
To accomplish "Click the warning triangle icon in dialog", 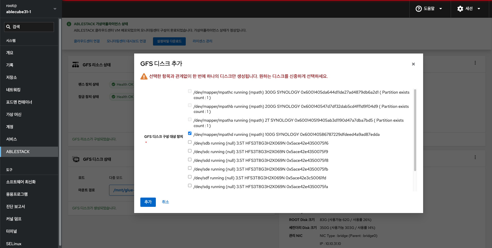I will point(144,76).
